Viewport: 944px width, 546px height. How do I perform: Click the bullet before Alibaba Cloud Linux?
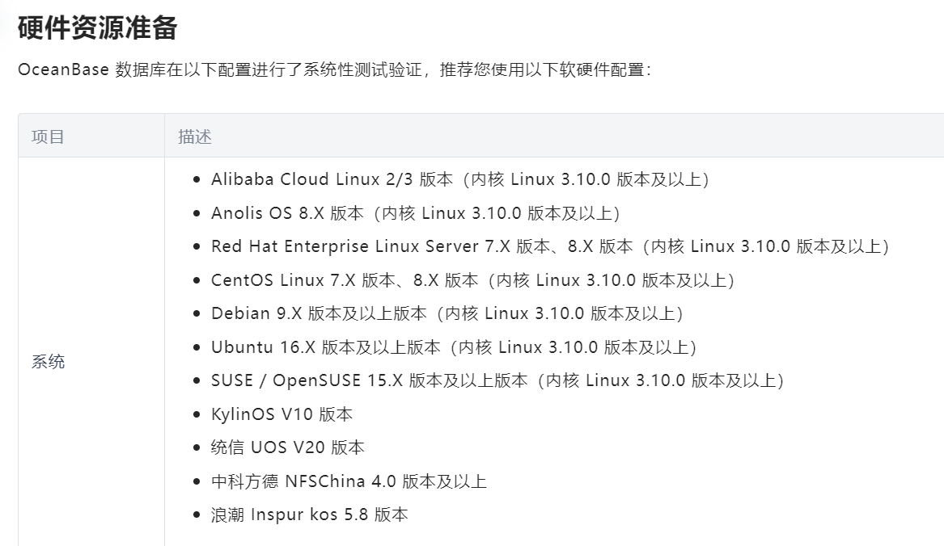pos(197,179)
